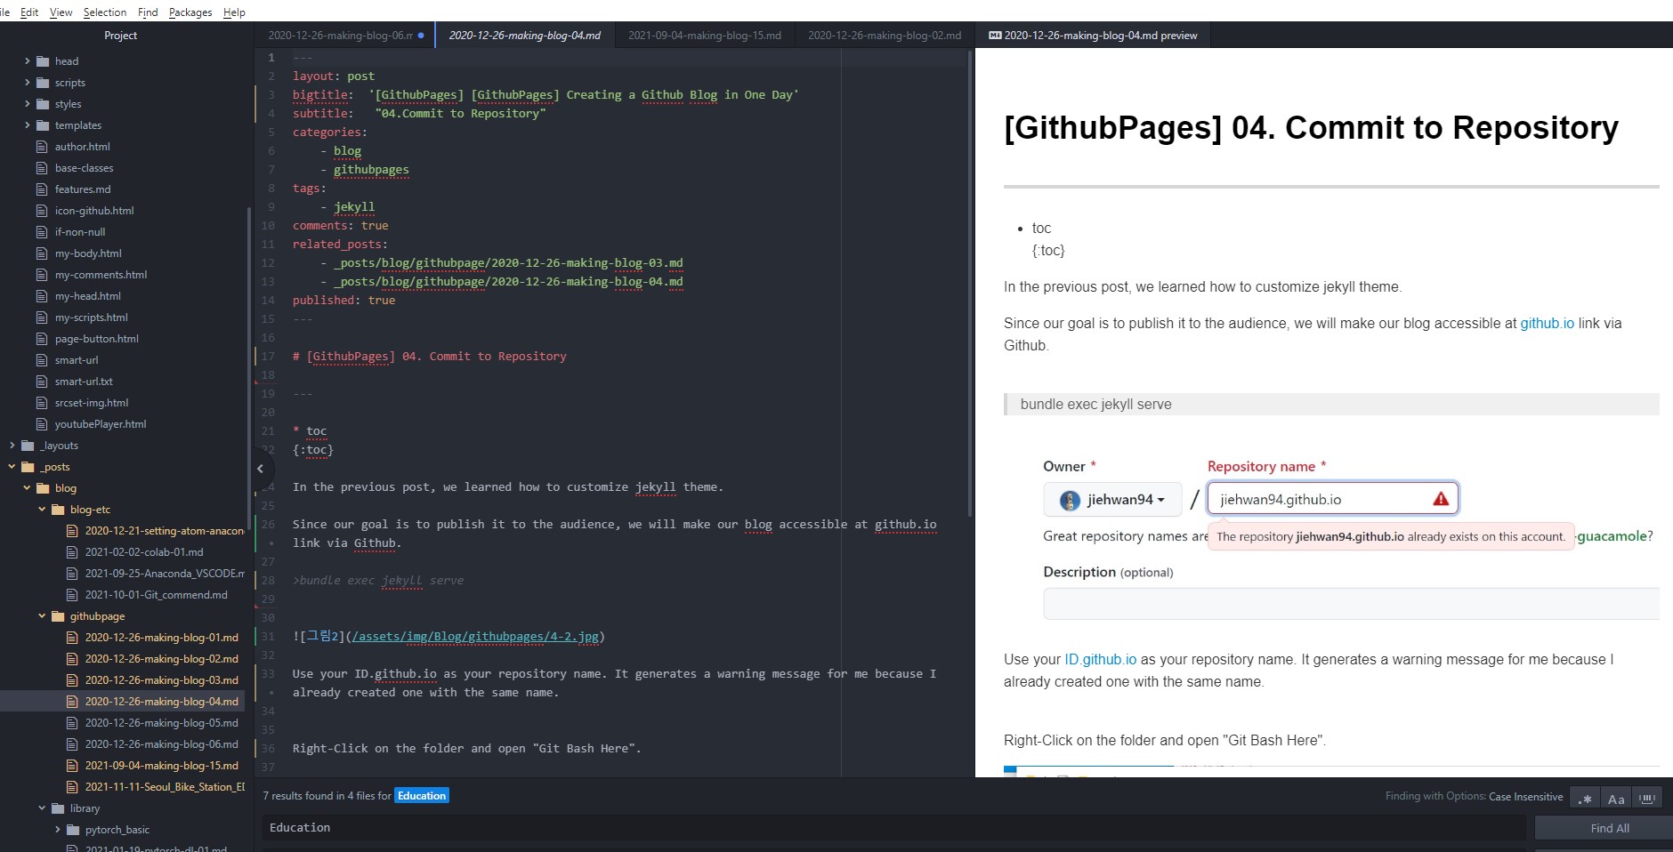Click 2021-02-02-colab-01.md file icon
Image resolution: width=1673 pixels, height=852 pixels.
[72, 552]
